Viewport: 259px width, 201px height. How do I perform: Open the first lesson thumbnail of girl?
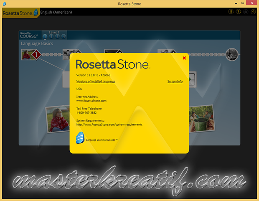click(26, 55)
